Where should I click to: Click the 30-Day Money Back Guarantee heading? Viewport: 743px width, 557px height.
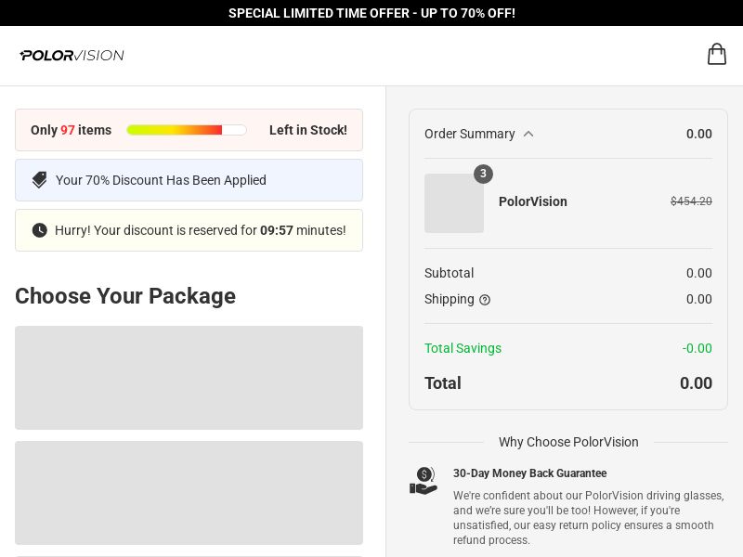tap(529, 473)
